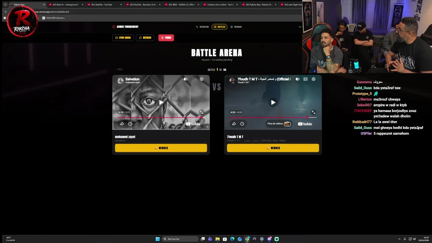Click the Sync Gmail button
Screen dimensions: 432x243
[x=123, y=38]
